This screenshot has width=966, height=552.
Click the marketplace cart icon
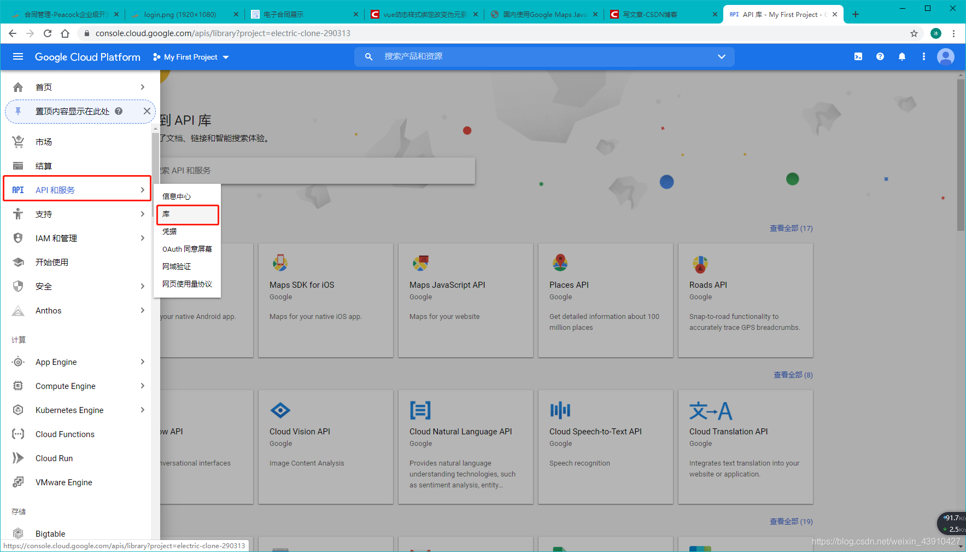click(x=18, y=142)
